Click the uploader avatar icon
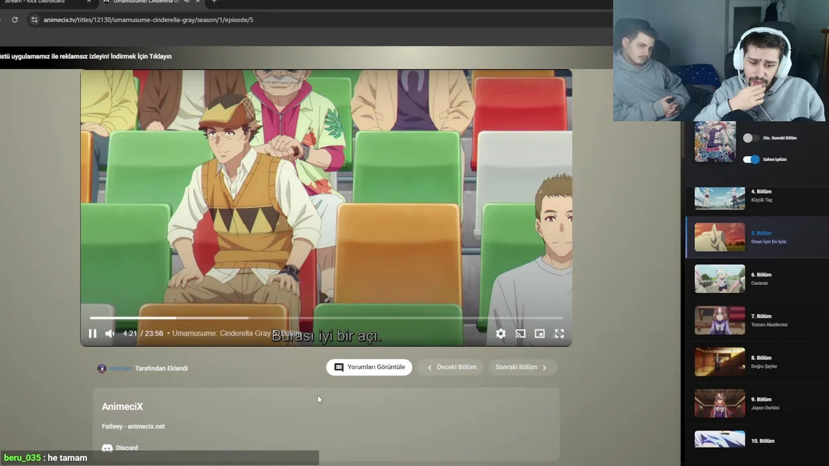829x466 pixels. 102,368
